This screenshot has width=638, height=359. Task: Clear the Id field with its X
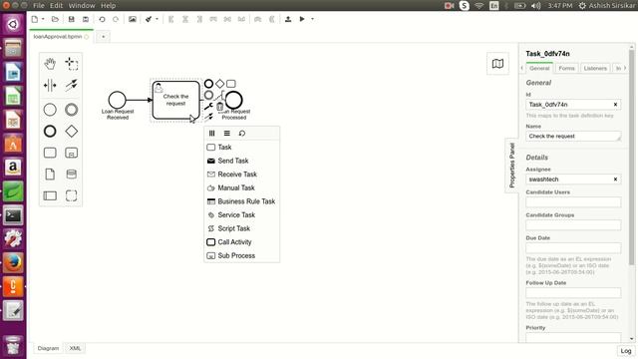click(x=615, y=105)
